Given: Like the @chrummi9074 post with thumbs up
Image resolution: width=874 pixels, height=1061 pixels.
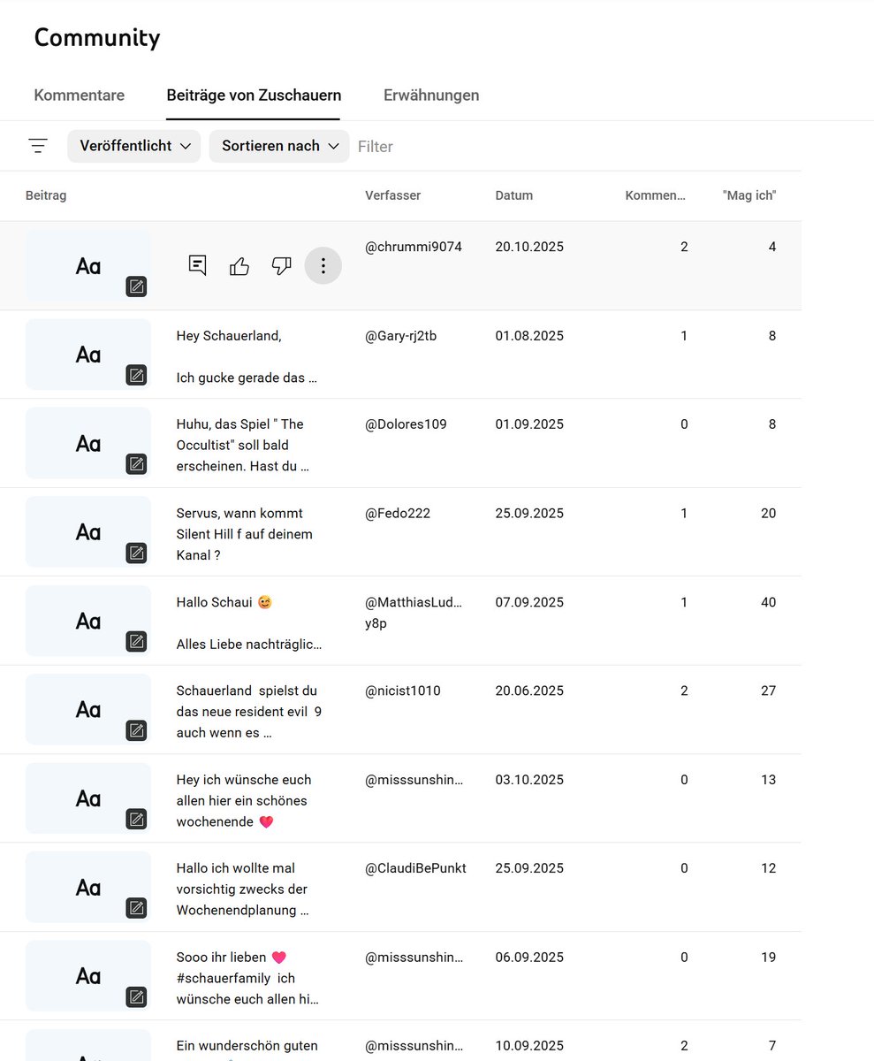Looking at the screenshot, I should click(239, 265).
